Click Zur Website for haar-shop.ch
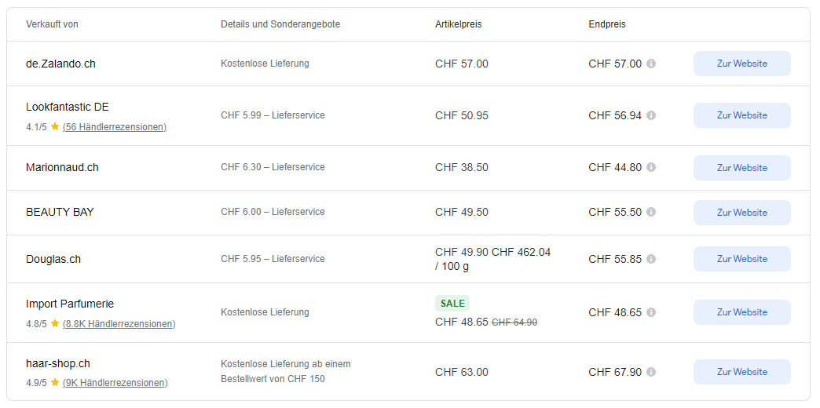The image size is (820, 408). [x=741, y=372]
